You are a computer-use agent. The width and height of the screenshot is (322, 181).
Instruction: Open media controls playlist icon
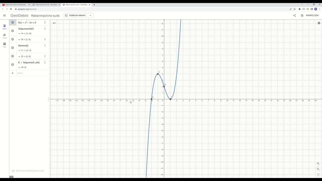coord(307,9)
